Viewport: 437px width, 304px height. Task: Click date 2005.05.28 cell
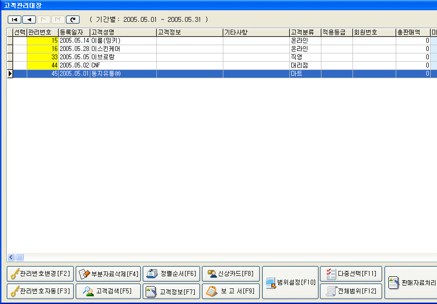74,49
